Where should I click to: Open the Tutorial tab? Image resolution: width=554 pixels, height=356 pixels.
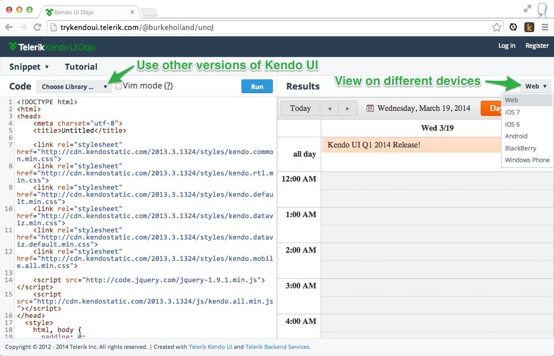(81, 67)
